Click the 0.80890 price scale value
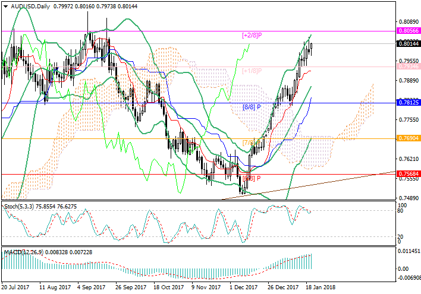This screenshot has height=294, width=421. tap(409, 21)
